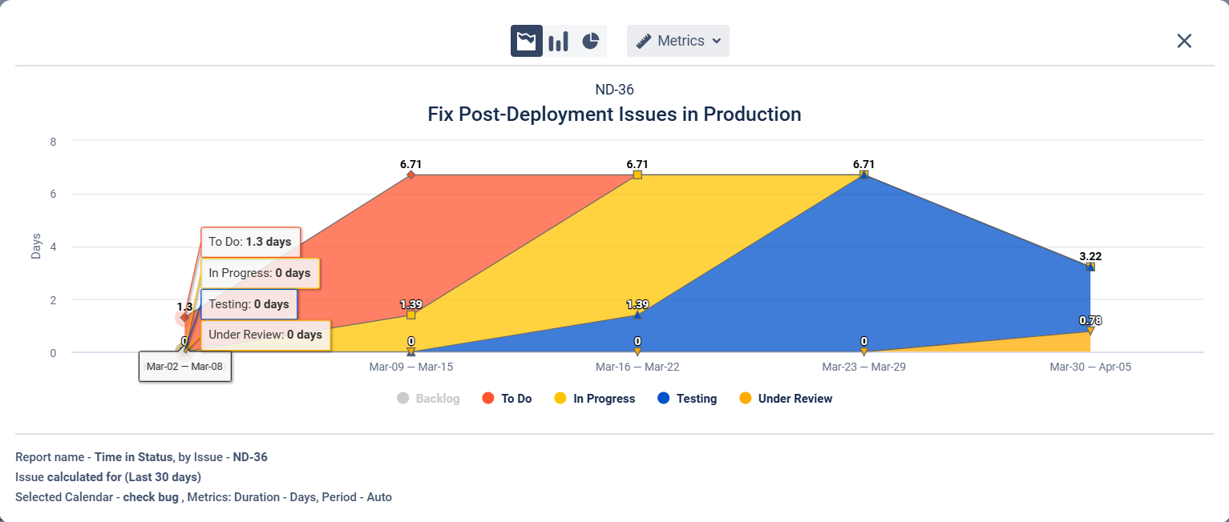This screenshot has height=522, width=1229.
Task: Toggle To Do series in the legend
Action: (515, 399)
